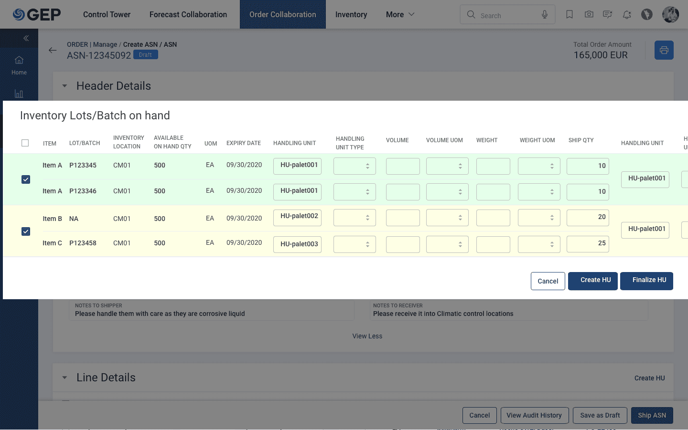Uncheck the Item A group checkbox
Viewport: 688px width, 430px height.
[x=26, y=179]
